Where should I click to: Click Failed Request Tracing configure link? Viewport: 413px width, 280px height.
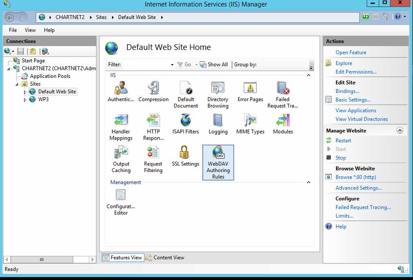click(x=363, y=207)
